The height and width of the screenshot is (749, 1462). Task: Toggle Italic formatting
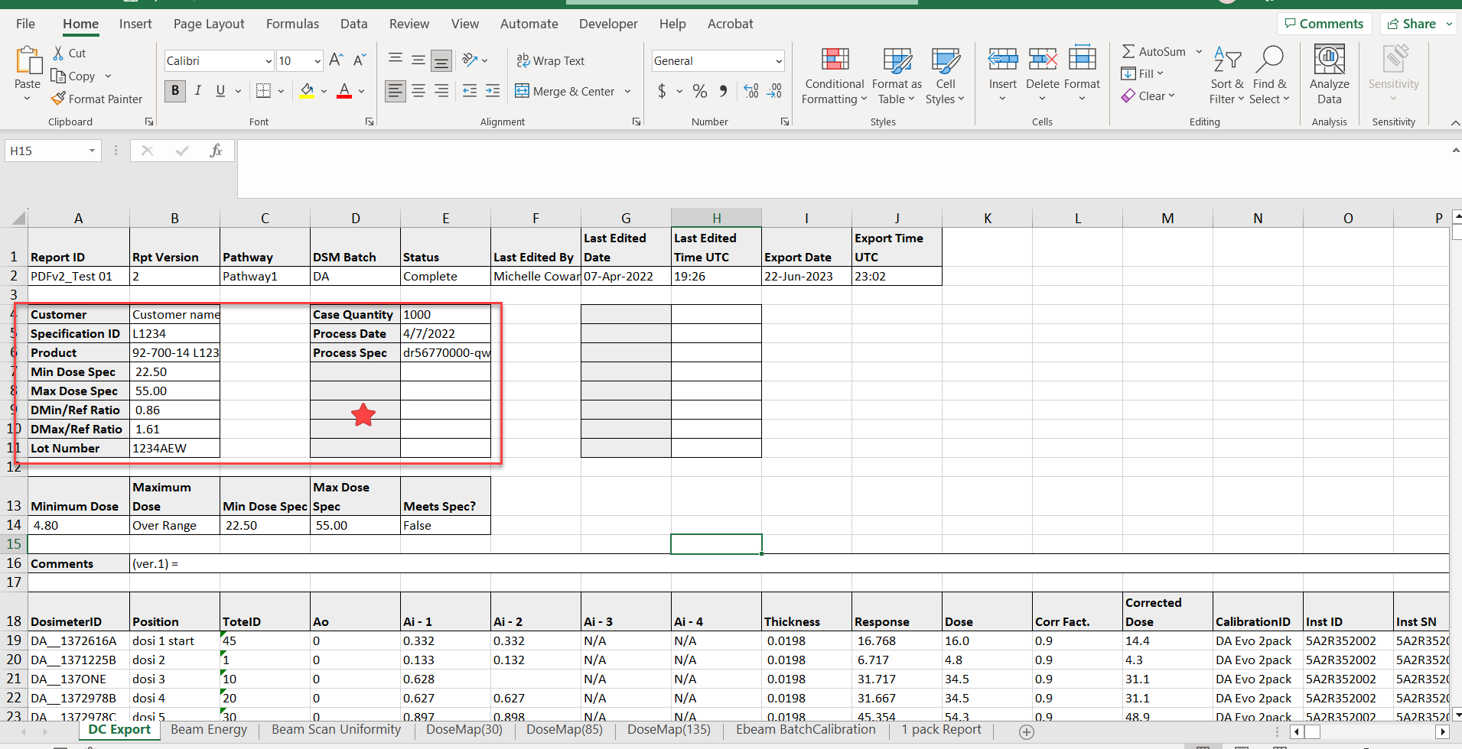[x=198, y=91]
